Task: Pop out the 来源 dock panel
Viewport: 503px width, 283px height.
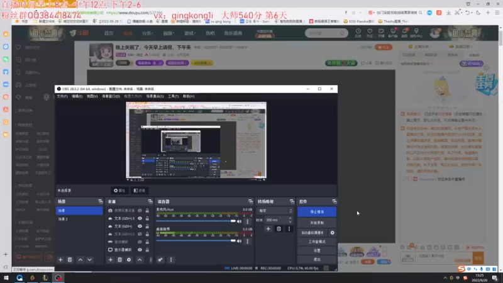Action: tap(150, 201)
